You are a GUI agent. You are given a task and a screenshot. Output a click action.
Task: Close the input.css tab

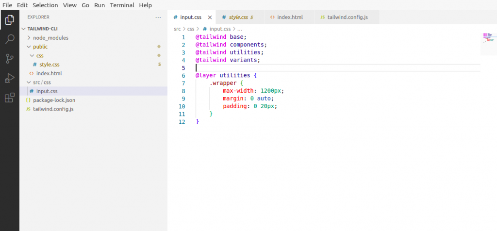pos(210,17)
